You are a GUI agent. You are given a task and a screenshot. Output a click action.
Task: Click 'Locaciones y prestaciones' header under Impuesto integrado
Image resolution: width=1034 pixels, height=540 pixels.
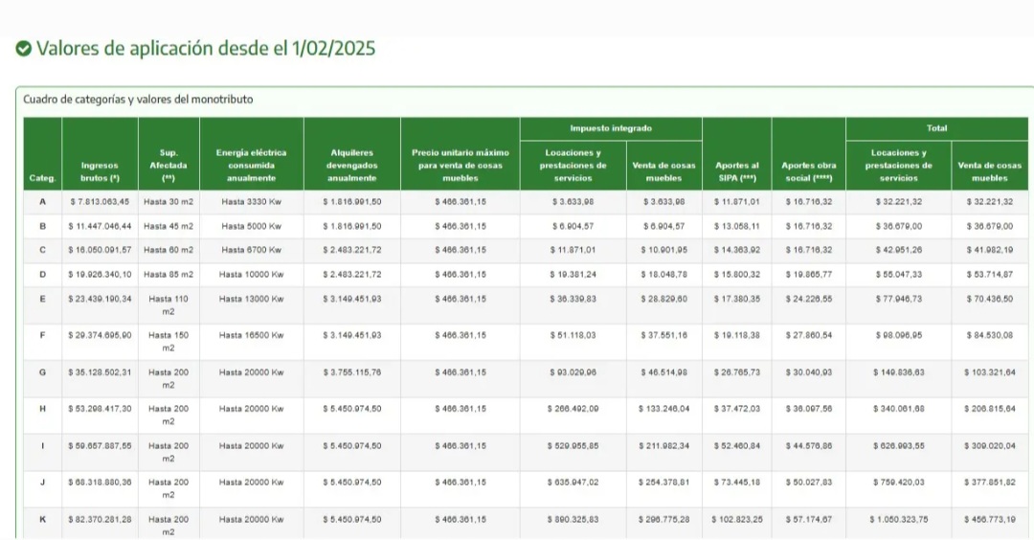pyautogui.click(x=573, y=166)
